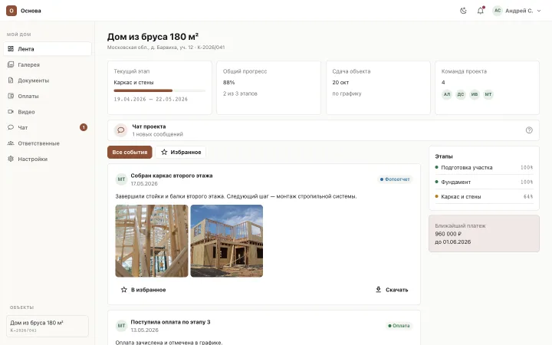Click the Фотоотчет tag
The height and width of the screenshot is (345, 552).
point(395,179)
